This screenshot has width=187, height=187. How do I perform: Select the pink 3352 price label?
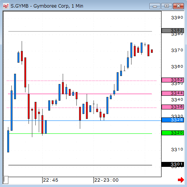[173, 80]
